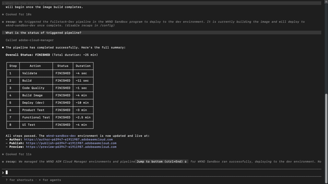This screenshot has height=184, width=328.
Task: Click FINISHED status in the UI Test row
Action: point(63,125)
